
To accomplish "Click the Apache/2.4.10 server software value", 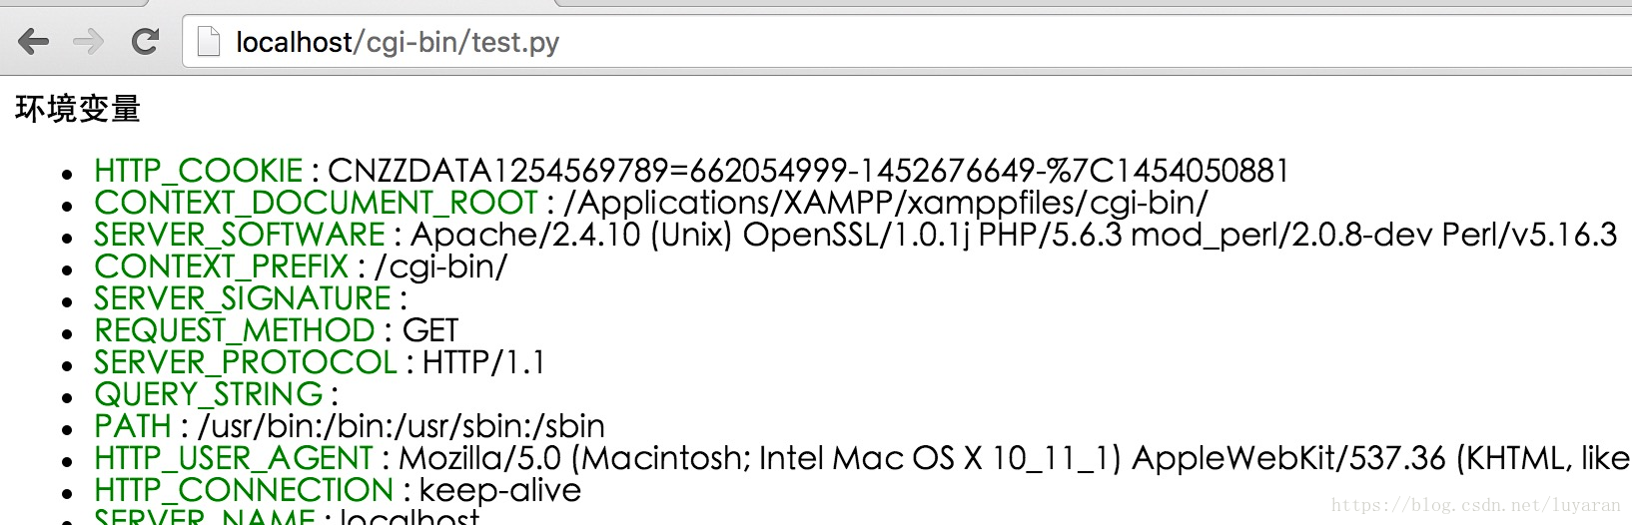I will [x=1014, y=235].
